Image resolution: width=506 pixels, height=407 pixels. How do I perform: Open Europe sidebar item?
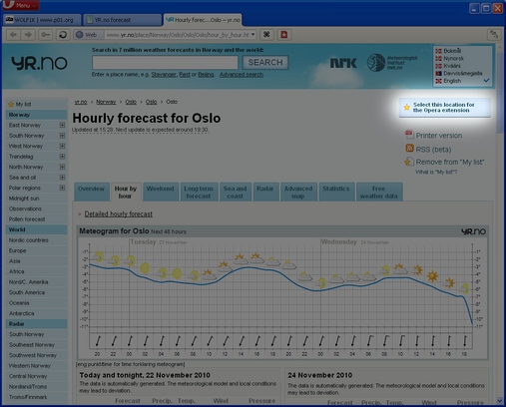coord(37,250)
